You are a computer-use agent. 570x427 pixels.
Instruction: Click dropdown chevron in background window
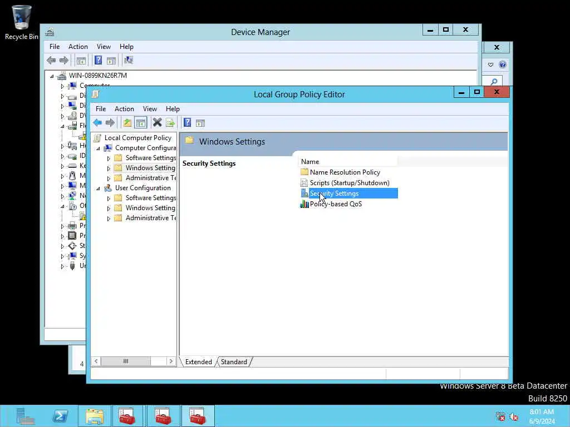(490, 64)
